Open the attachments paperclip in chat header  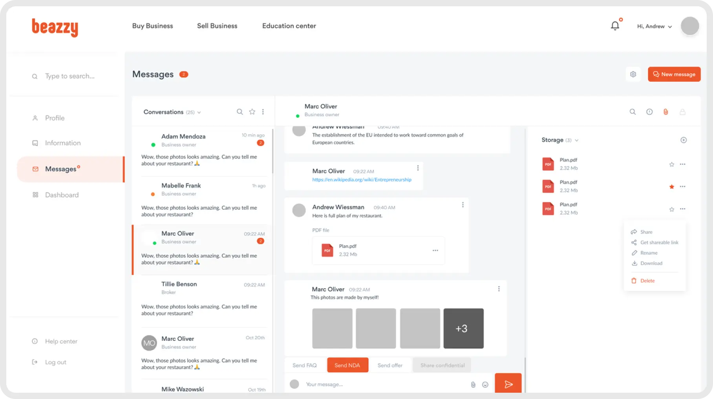tap(666, 112)
